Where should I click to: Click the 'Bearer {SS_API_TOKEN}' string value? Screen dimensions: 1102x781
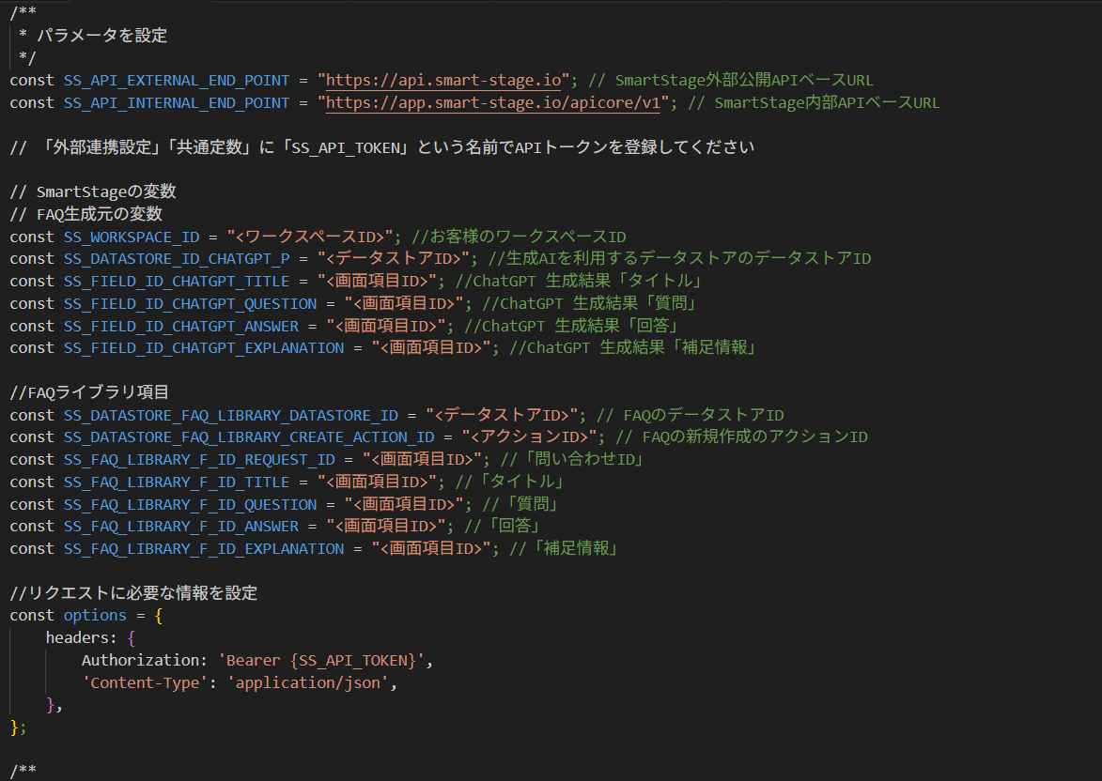[x=320, y=661]
